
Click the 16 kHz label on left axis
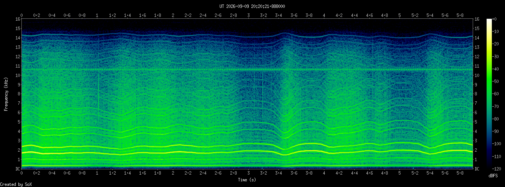click(x=18, y=19)
